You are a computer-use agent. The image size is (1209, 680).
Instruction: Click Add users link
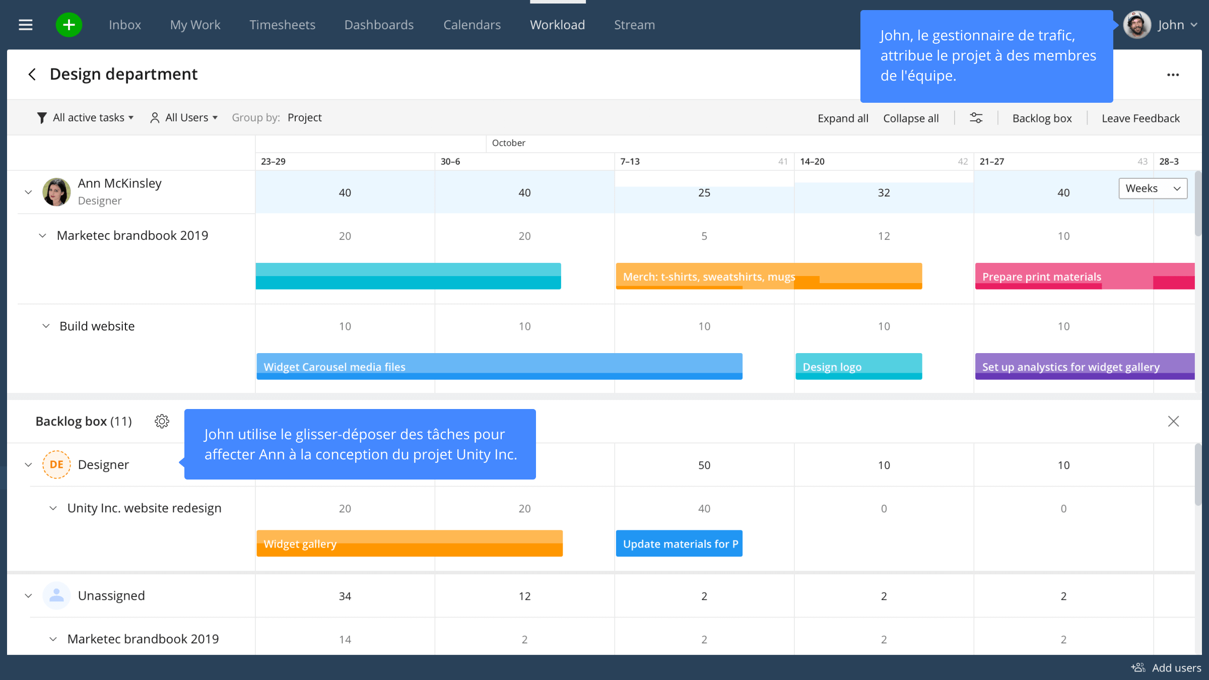coord(1176,668)
